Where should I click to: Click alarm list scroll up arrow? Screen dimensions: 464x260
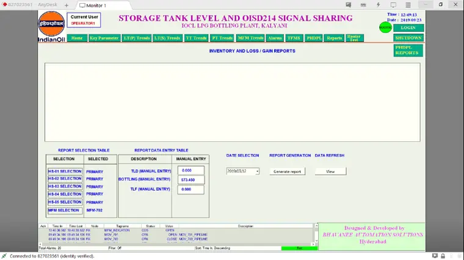click(x=316, y=226)
